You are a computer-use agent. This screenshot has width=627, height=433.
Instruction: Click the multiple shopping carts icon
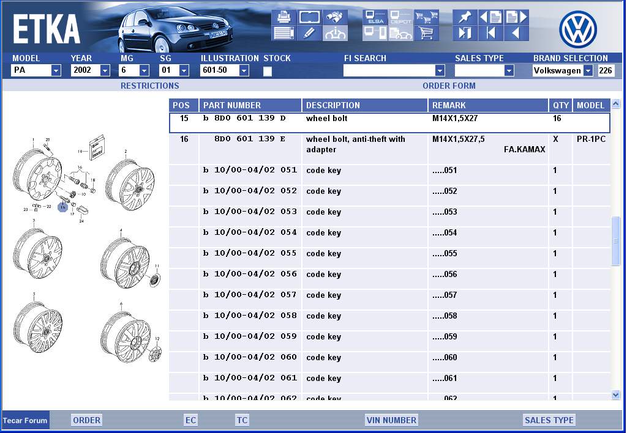click(426, 18)
